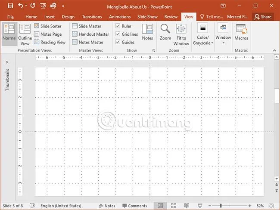
Task: Open the Undo history dropdown arrow
Action: click(x=26, y=6)
